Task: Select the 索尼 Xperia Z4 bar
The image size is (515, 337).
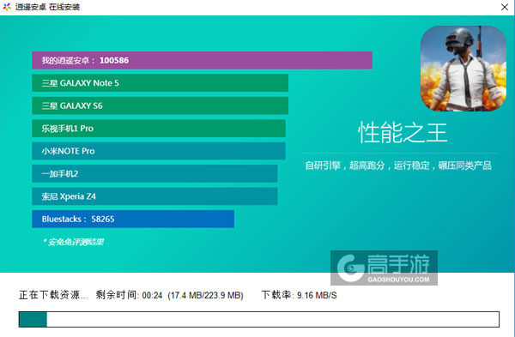Action: [x=154, y=196]
